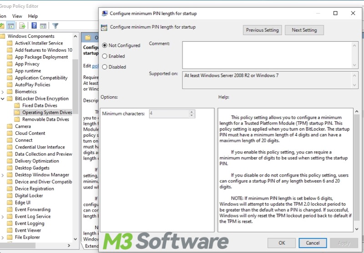
Task: Toggle the show/hide action pane toolbar icon
Action: (43, 26)
